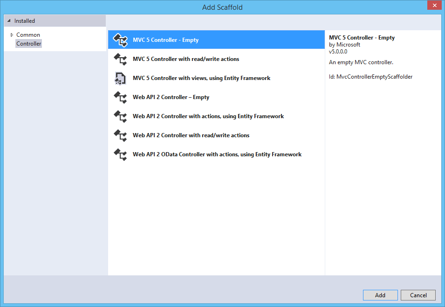The image size is (445, 307).
Task: Click icon for Web API 2 Controller with read/write actions
Action: (120, 135)
